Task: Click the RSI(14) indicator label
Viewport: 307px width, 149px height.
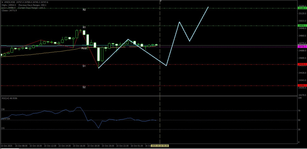Action: (10, 98)
